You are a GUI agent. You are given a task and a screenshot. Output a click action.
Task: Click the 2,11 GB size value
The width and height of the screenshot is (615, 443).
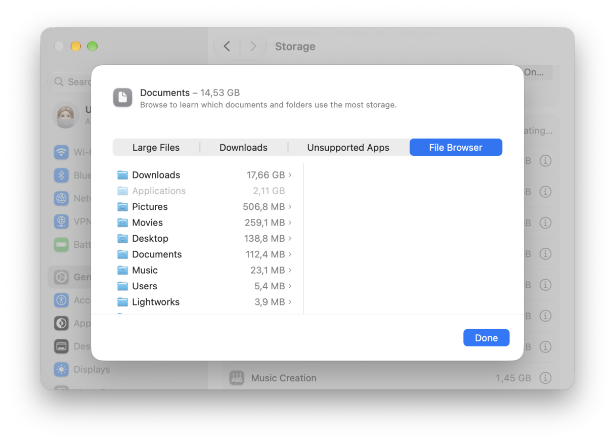click(269, 191)
